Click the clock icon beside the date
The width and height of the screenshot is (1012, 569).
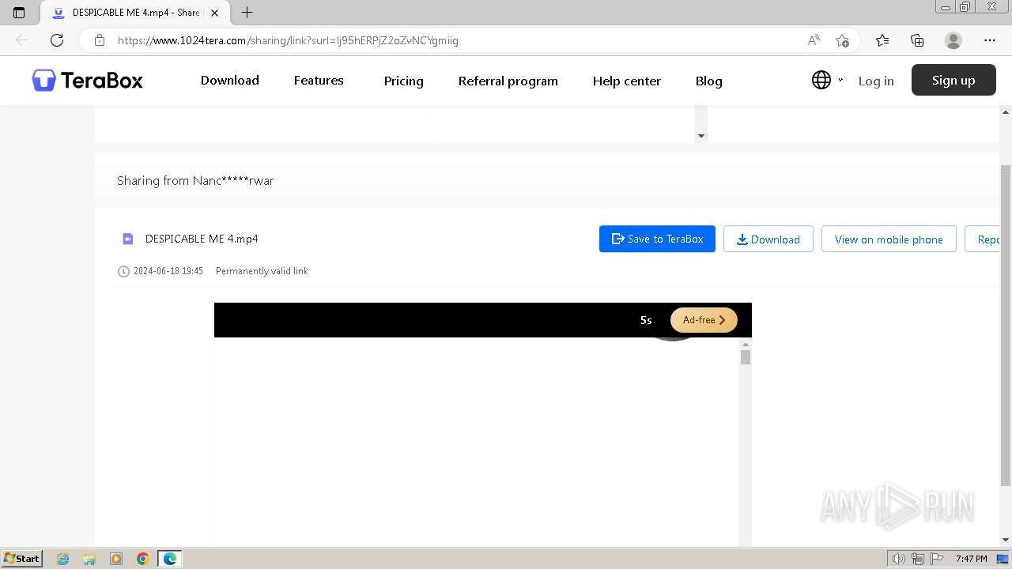click(123, 271)
